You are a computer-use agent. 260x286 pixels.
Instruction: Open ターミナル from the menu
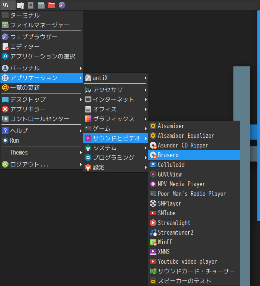click(x=42, y=15)
